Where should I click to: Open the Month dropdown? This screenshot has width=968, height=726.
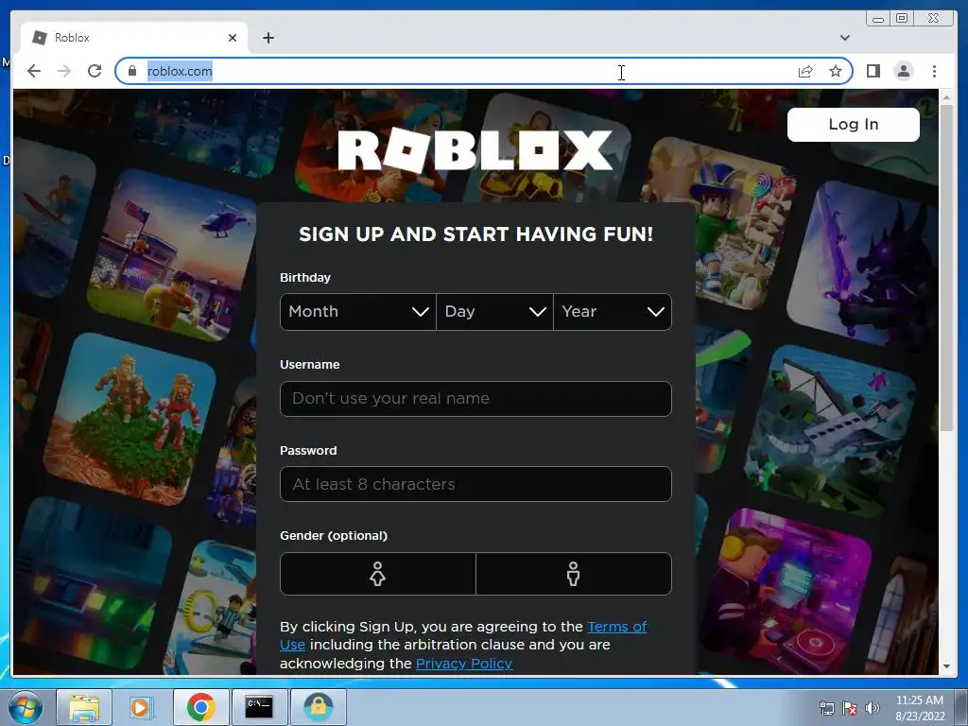pyautogui.click(x=358, y=312)
